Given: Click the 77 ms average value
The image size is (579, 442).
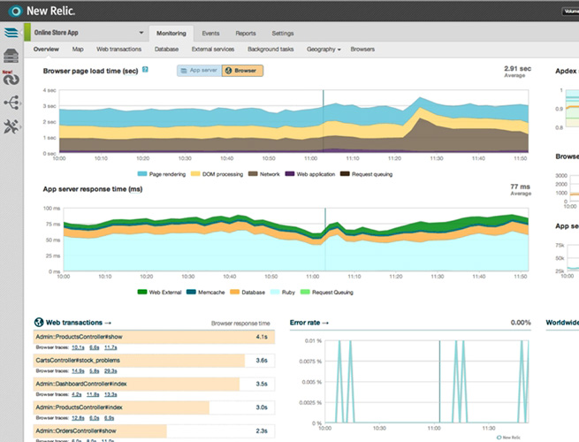Looking at the screenshot, I should tap(520, 187).
